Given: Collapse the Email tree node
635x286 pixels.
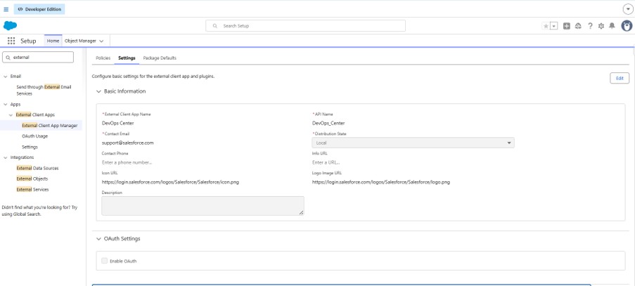Looking at the screenshot, I should coord(5,76).
